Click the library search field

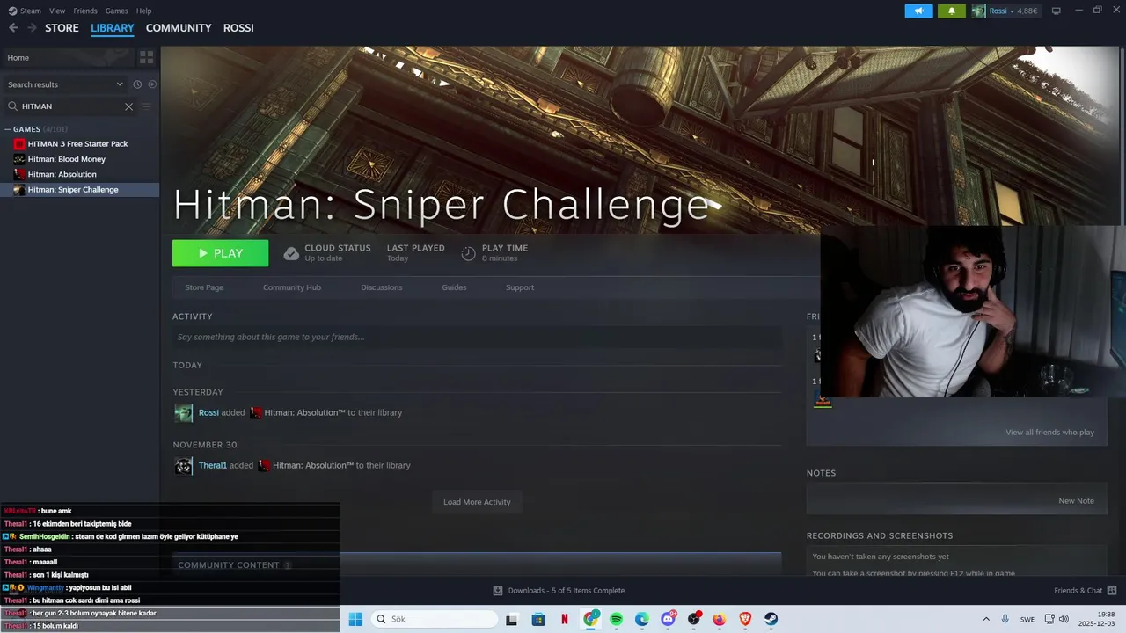pyautogui.click(x=70, y=106)
